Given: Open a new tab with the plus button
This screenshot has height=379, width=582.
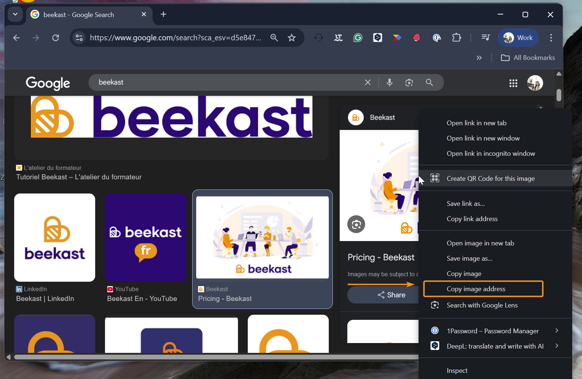Looking at the screenshot, I should [x=163, y=15].
